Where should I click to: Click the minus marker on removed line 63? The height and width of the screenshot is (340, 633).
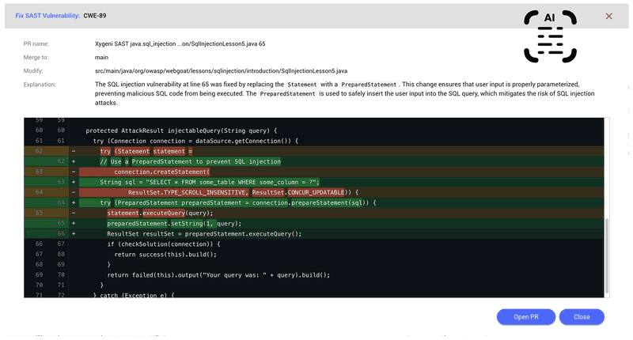74,171
